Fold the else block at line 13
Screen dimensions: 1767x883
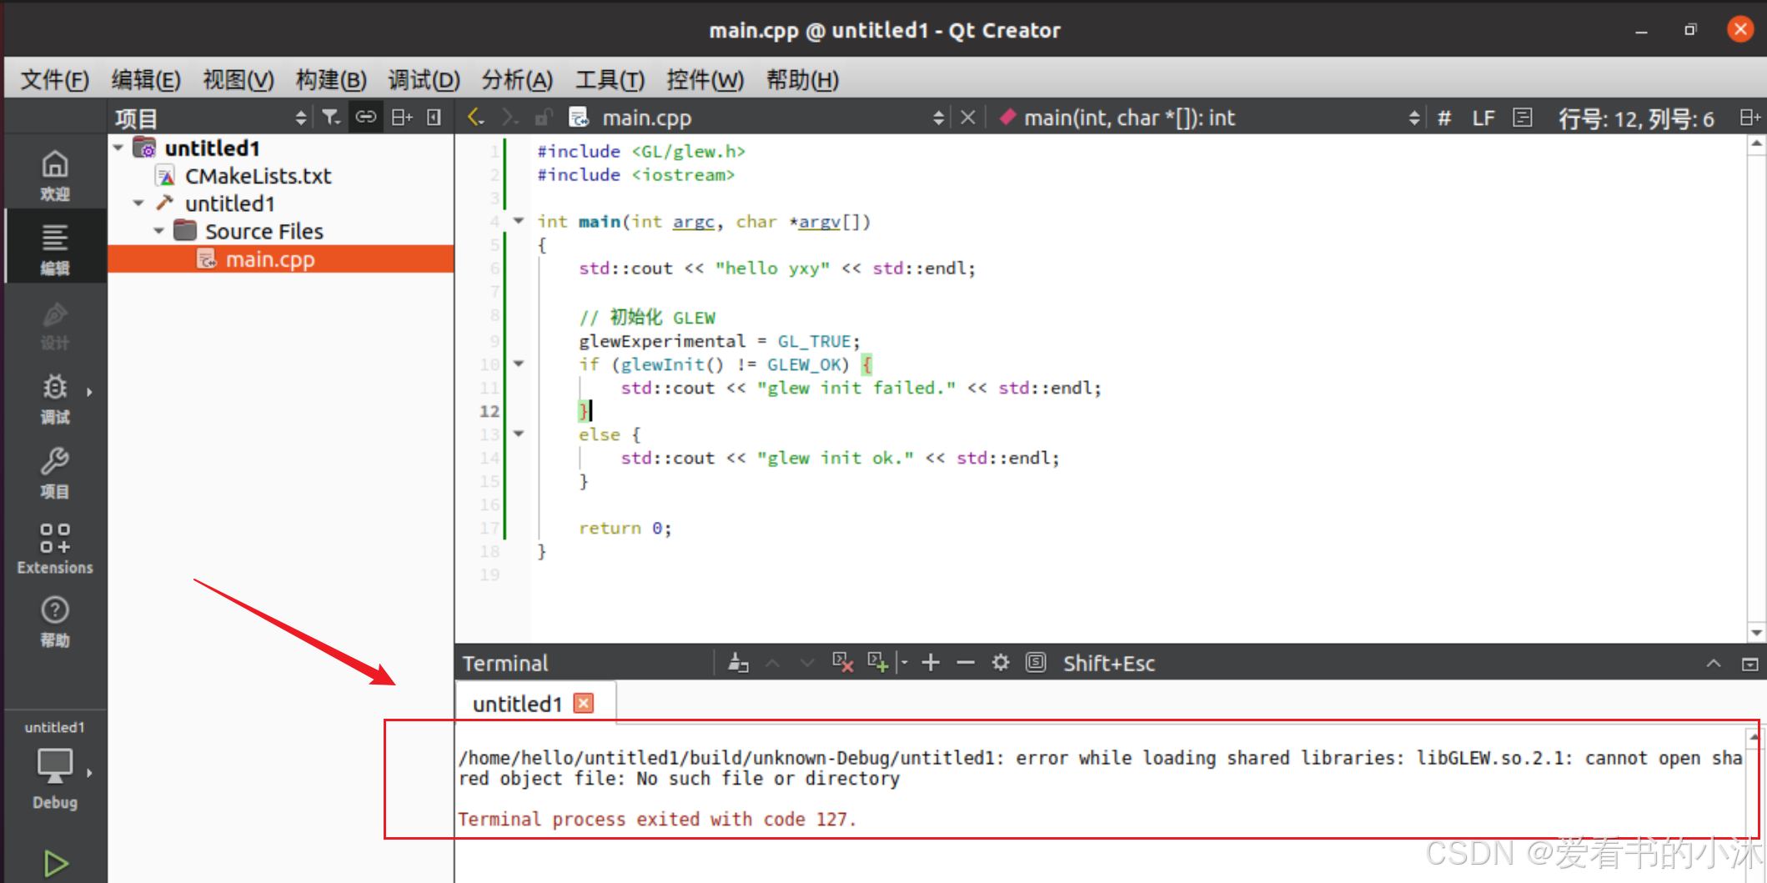click(x=519, y=434)
